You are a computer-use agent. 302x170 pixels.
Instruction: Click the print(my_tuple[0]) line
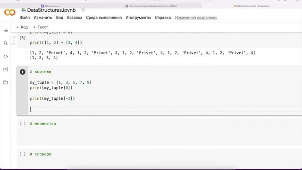click(51, 88)
